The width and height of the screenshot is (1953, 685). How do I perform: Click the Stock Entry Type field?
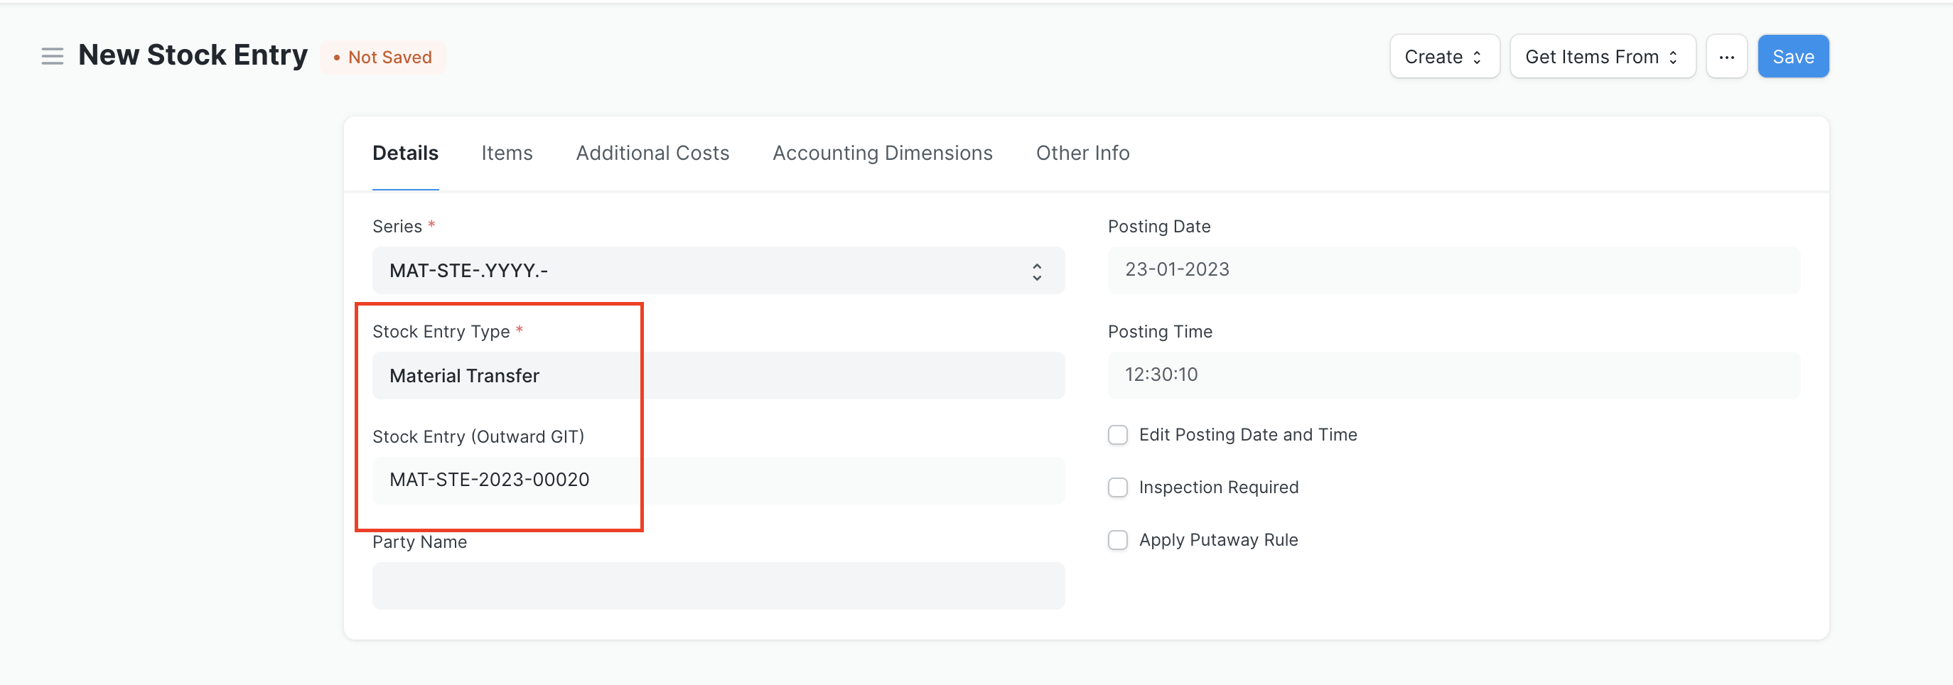(x=717, y=376)
